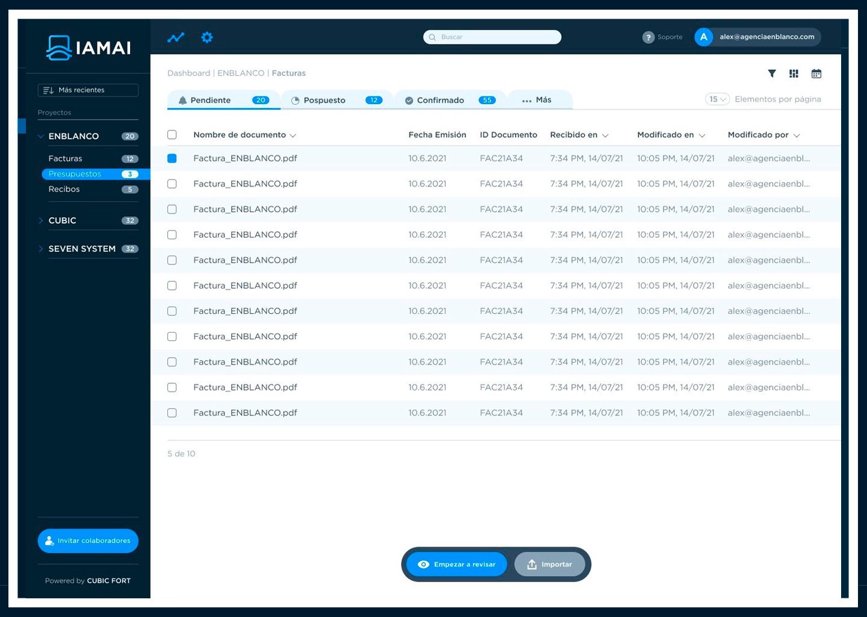Click Empezar a revisar button
Viewport: 867px width, 617px height.
(456, 565)
